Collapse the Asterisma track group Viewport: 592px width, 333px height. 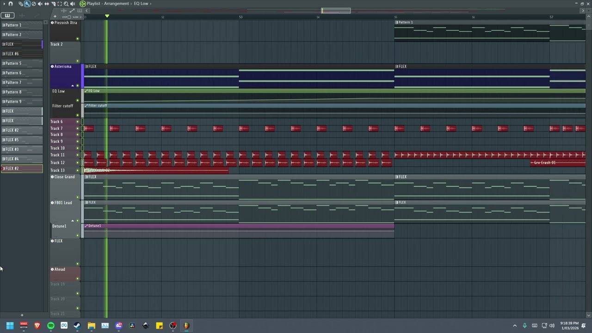coord(72,86)
